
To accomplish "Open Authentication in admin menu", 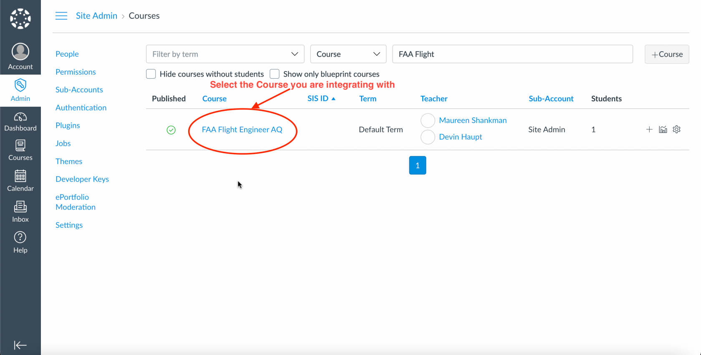I will pyautogui.click(x=81, y=107).
